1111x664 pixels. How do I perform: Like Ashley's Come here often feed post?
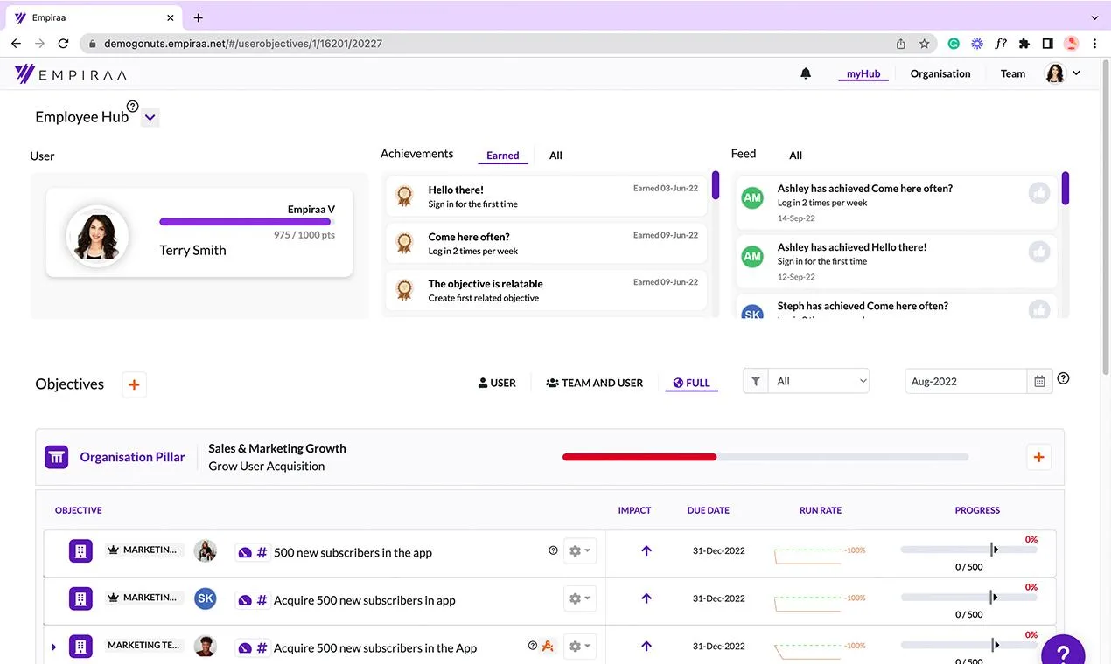(1038, 193)
